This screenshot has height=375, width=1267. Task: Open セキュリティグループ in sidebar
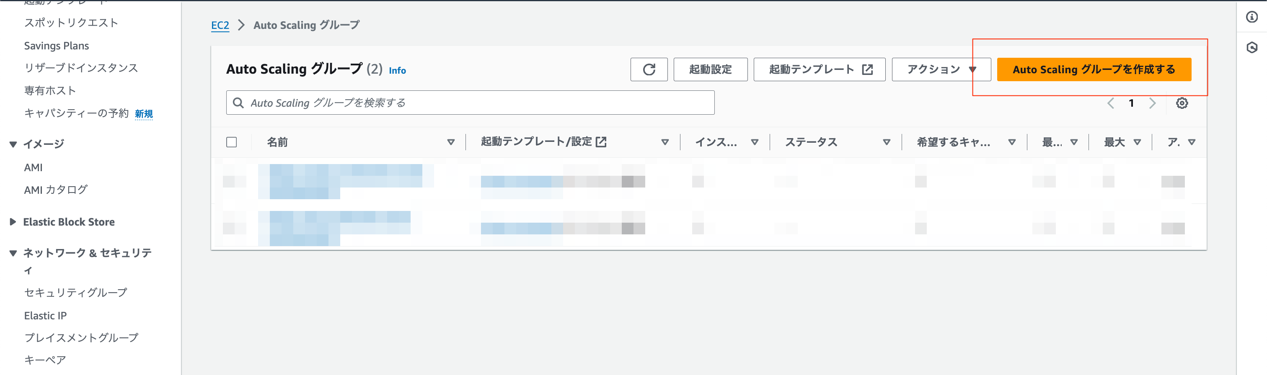[76, 293]
